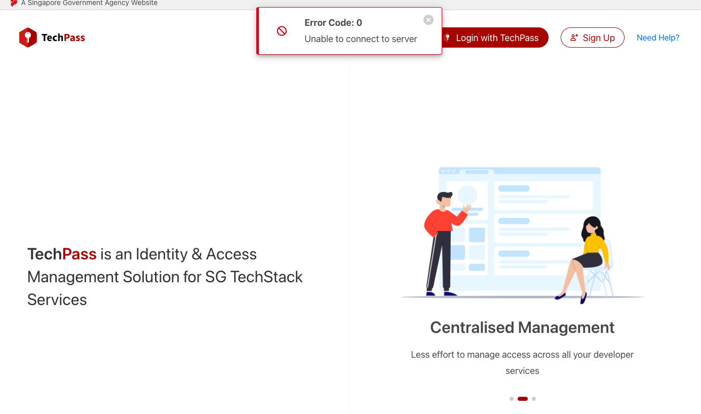This screenshot has width=701, height=414.
Task: Click the Error Code: 0 title
Action: point(333,23)
